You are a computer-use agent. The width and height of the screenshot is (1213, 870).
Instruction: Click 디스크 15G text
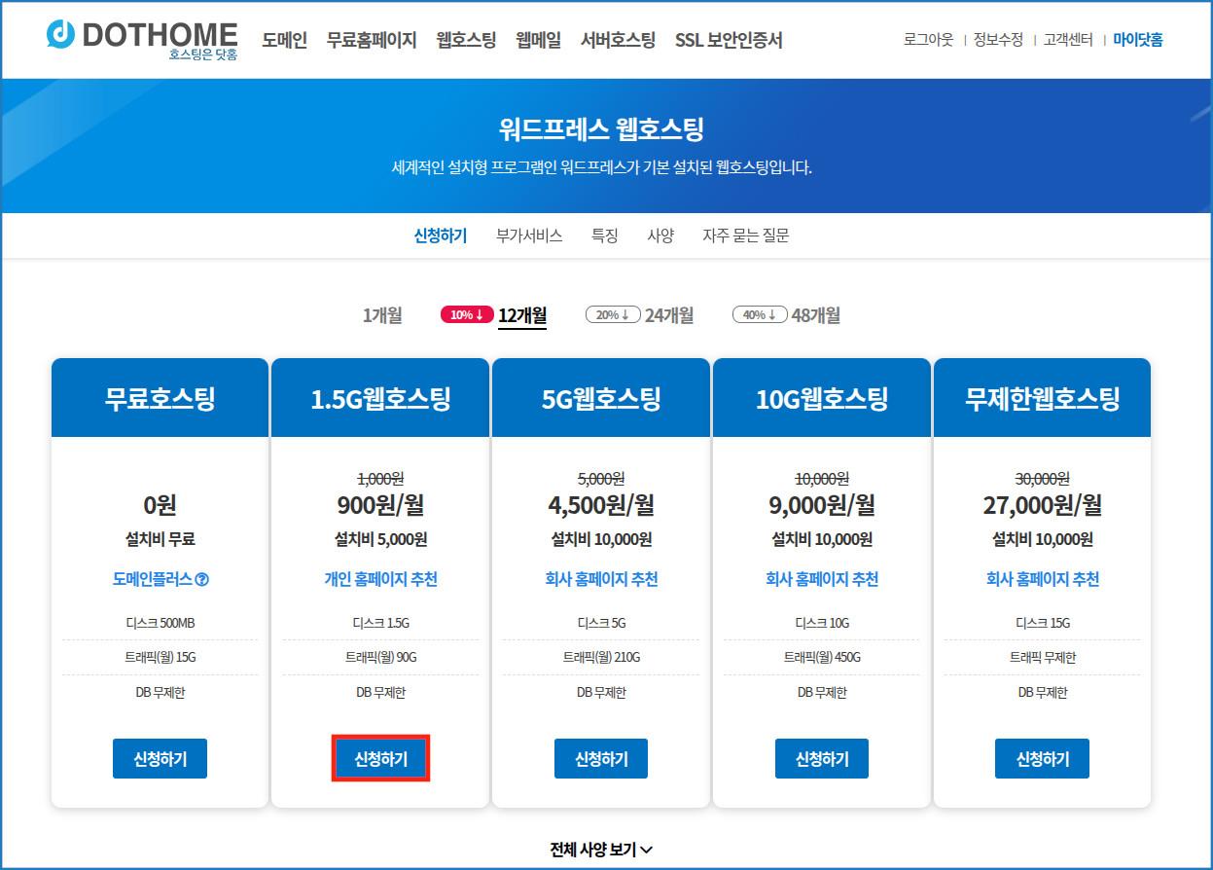[x=1042, y=623]
